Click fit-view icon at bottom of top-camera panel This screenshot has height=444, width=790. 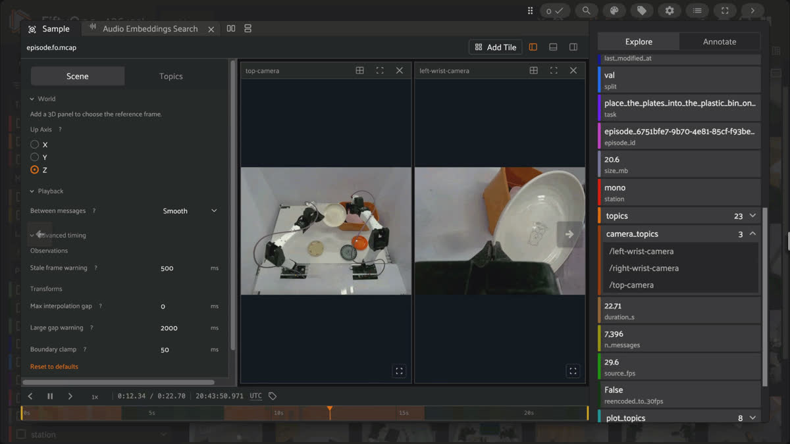[x=399, y=371]
